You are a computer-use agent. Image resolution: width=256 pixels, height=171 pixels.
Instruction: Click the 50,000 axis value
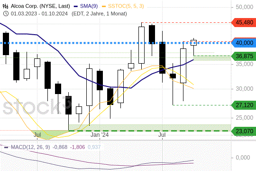pyautogui.click(x=245, y=7)
